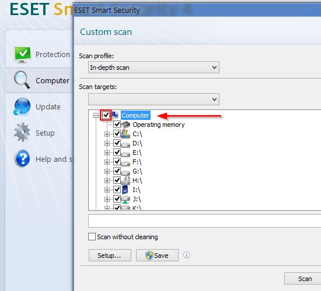Collapse the Computer tree node
This screenshot has height=291, width=321.
[x=96, y=115]
